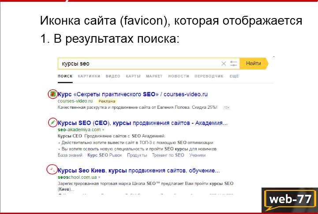Open the Маркет tab
The image size is (318, 214).
154,76
